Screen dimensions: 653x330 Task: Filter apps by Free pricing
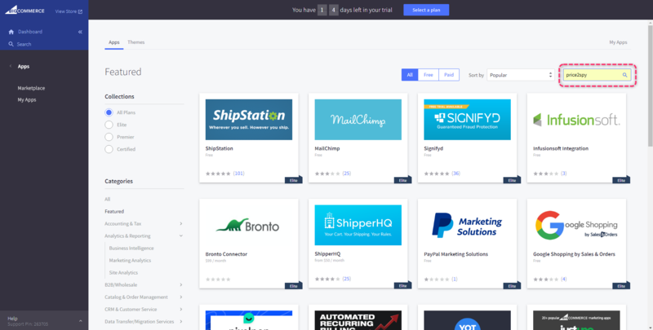428,75
